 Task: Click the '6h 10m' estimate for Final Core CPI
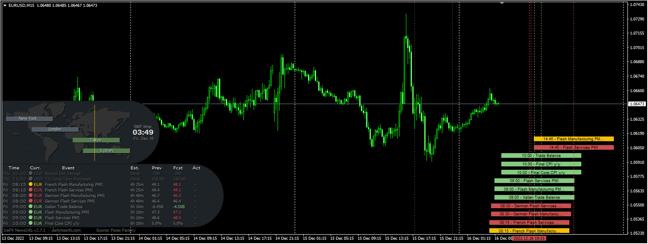tap(137, 224)
